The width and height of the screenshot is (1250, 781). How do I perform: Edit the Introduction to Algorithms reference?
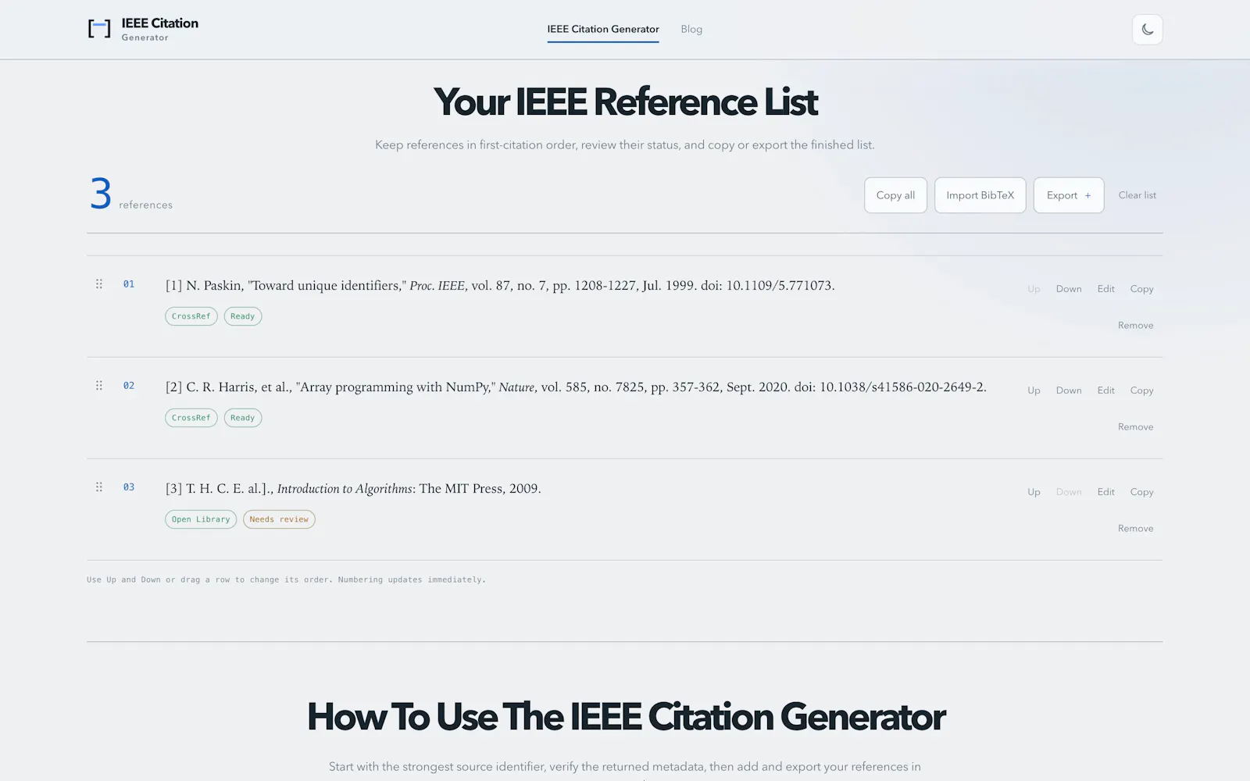click(1105, 492)
